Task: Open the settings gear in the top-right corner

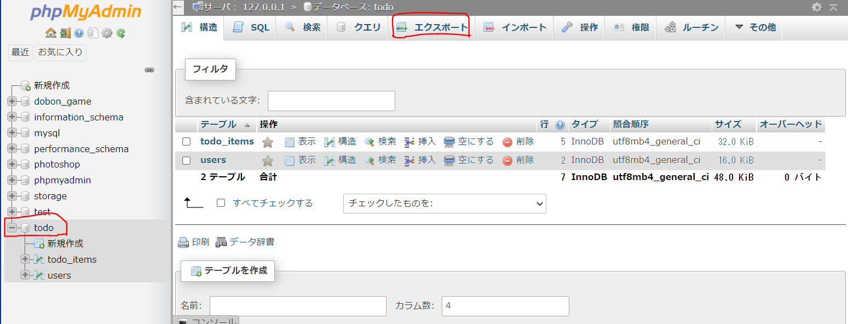Action: (x=818, y=7)
